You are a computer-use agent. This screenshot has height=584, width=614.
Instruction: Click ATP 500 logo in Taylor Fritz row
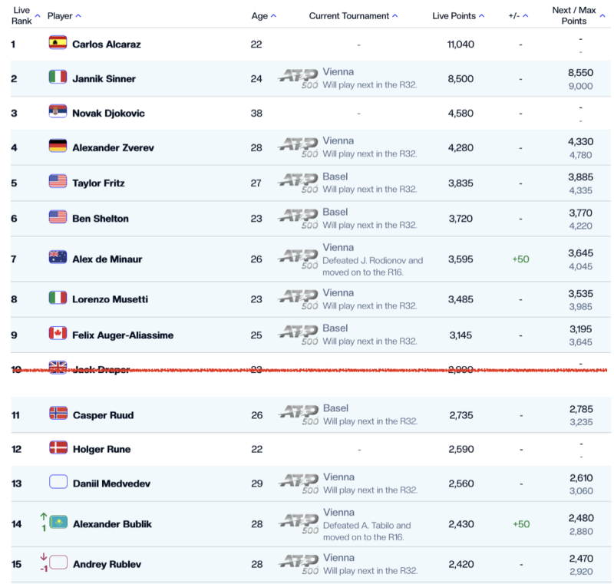[299, 183]
